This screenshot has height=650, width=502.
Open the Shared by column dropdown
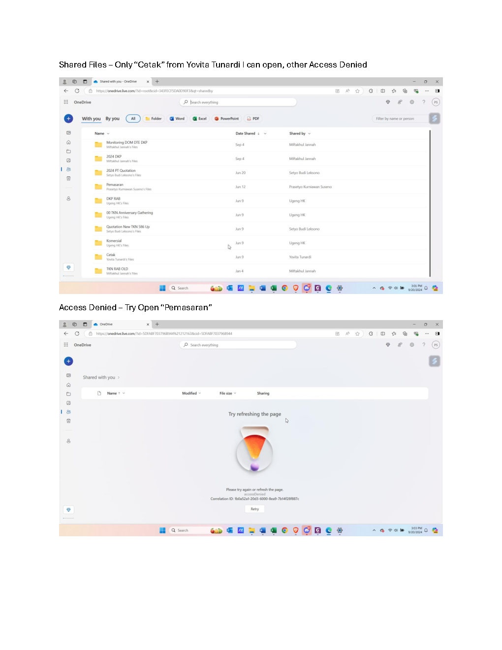pyautogui.click(x=309, y=133)
